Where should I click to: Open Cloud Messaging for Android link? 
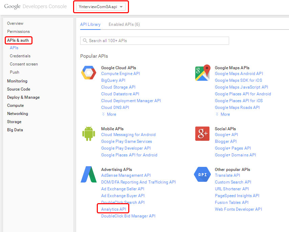[129, 134]
